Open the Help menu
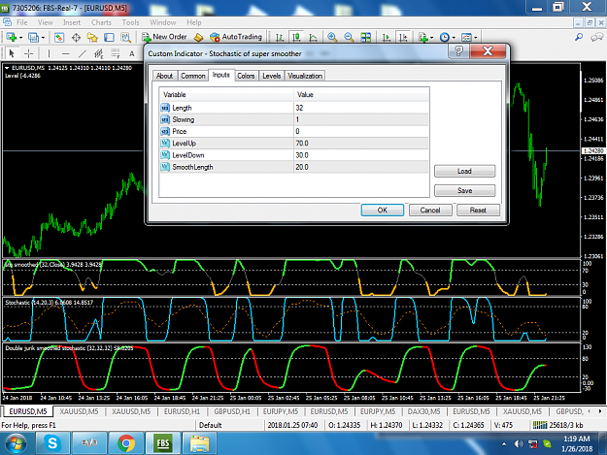 pyautogui.click(x=194, y=22)
